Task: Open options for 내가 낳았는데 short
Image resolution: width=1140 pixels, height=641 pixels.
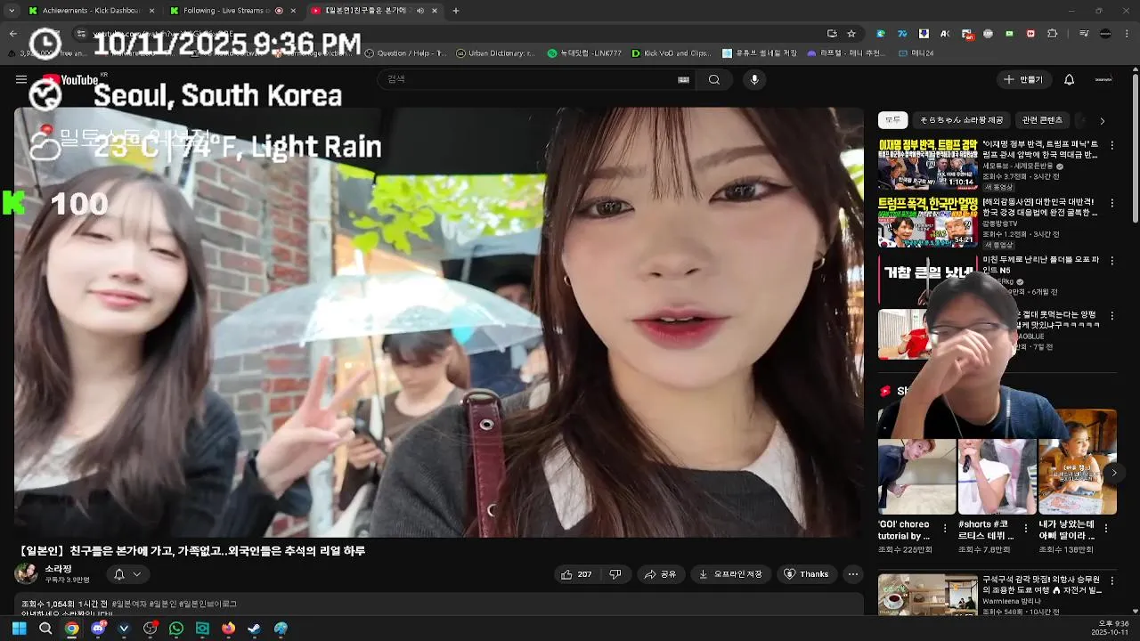Action: point(1106,527)
